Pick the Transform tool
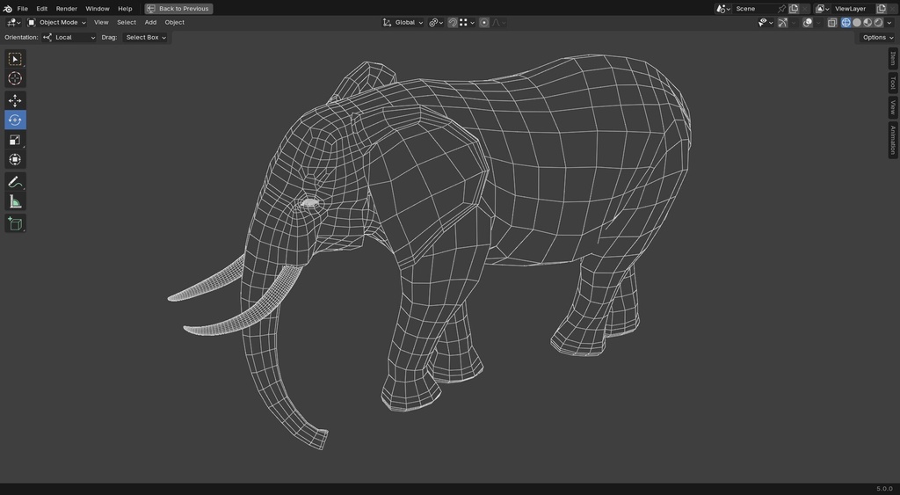Viewport: 900px width, 495px height. [x=15, y=159]
